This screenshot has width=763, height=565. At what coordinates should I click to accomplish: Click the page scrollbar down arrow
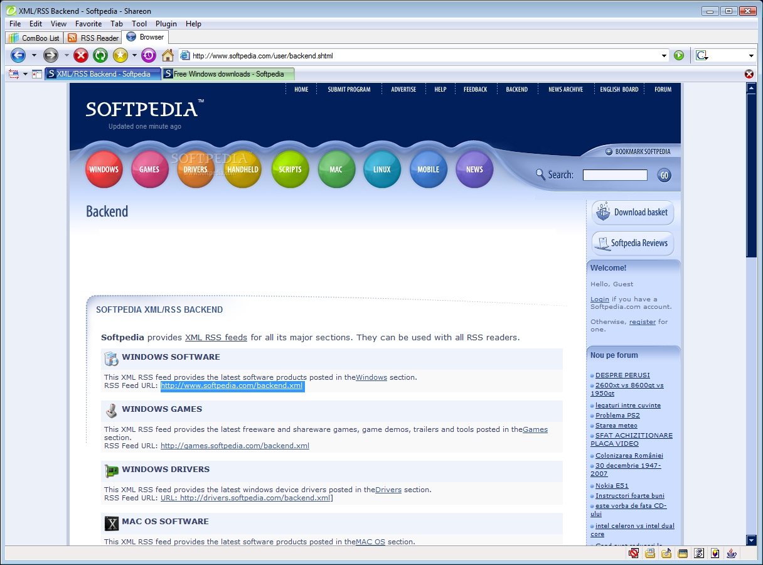coord(752,541)
